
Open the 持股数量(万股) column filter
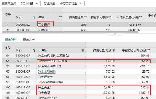tap(114, 51)
